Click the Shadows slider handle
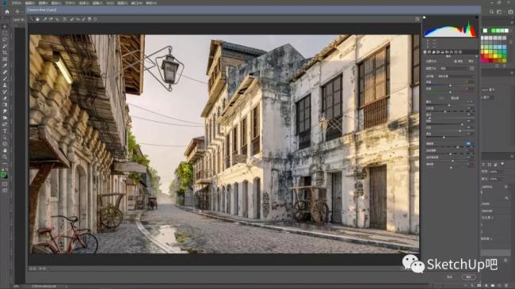 (462, 124)
